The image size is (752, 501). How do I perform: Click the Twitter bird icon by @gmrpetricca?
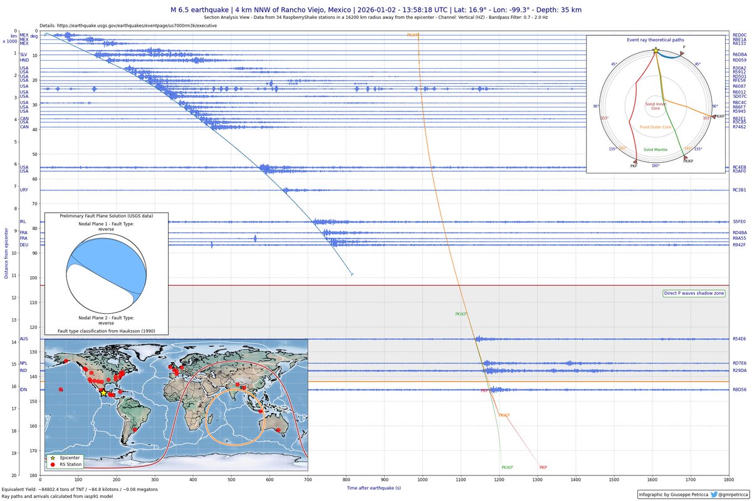pos(713,493)
